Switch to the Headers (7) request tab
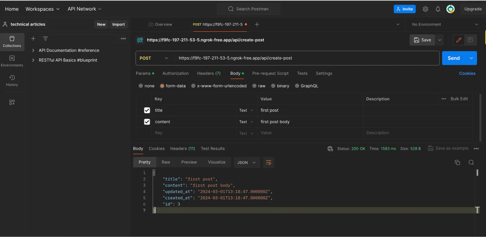486x237 pixels. [209, 73]
